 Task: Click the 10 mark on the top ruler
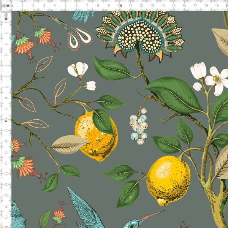pyautogui.click(x=120, y=6)
